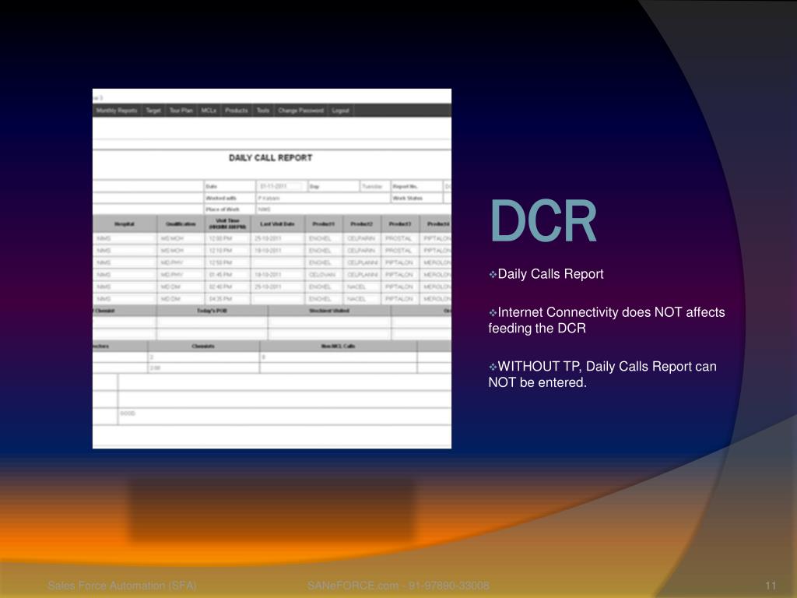Image resolution: width=797 pixels, height=598 pixels.
Task: Open the Tour Plan menu
Action: tap(181, 111)
